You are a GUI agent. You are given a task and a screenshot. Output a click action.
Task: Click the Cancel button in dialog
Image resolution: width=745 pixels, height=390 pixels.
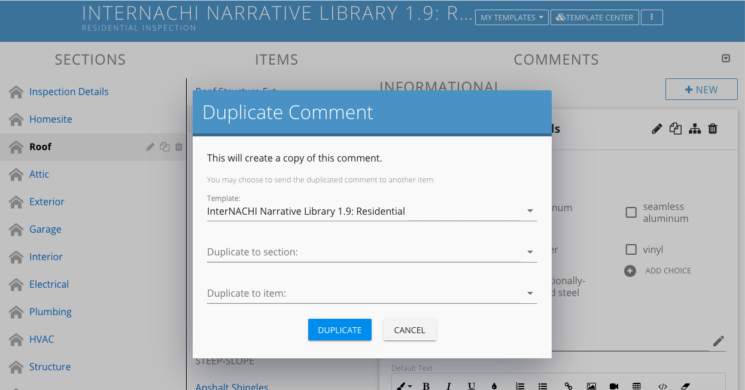pos(410,330)
